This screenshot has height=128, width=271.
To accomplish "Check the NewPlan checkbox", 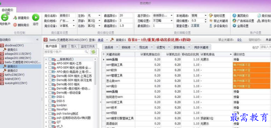I will (x=50, y=110).
